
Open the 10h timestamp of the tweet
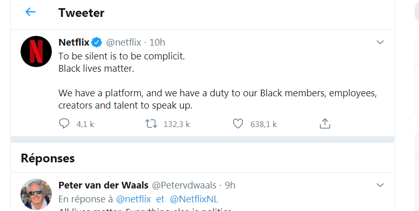pyautogui.click(x=157, y=42)
